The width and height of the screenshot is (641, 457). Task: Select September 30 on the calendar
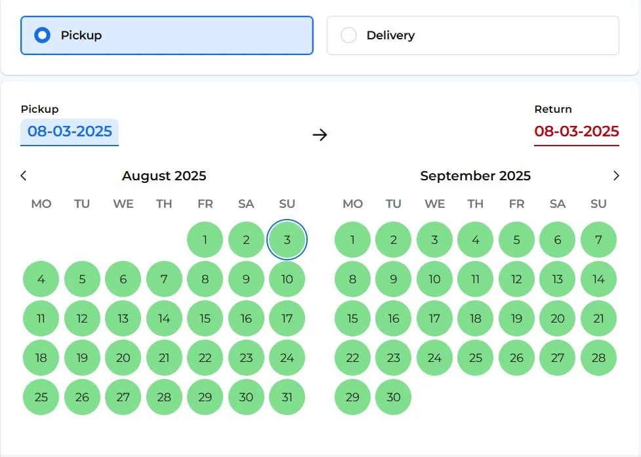coord(394,397)
